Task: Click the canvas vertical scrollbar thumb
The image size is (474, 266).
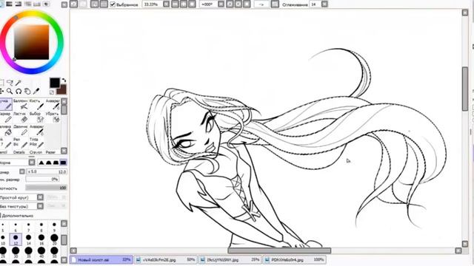Action: (465, 89)
